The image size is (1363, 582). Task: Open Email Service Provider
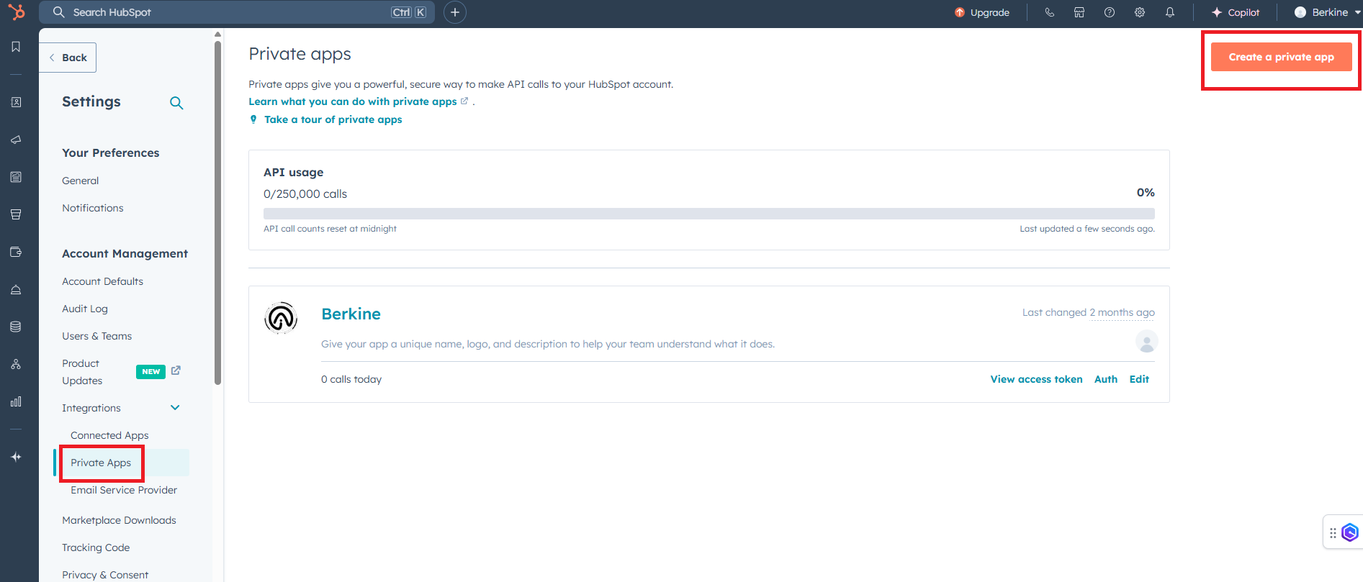[x=124, y=490]
